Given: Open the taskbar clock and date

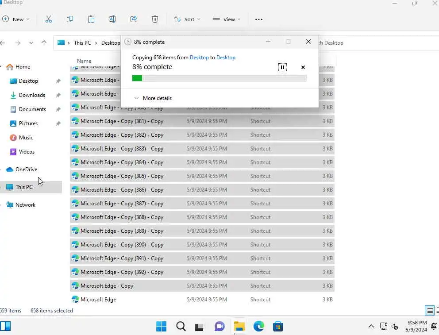Looking at the screenshot, I should pyautogui.click(x=416, y=326).
